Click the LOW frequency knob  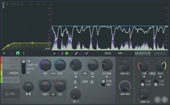(144, 65)
